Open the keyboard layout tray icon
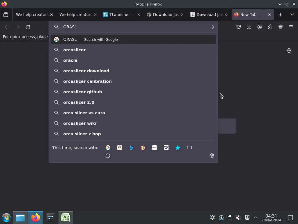Image resolution: width=298 pixels, height=224 pixels. coord(247,218)
